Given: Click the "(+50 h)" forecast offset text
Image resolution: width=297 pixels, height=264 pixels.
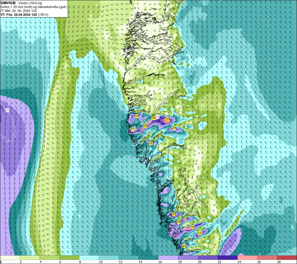Looking at the screenshot, I should 43,15.
